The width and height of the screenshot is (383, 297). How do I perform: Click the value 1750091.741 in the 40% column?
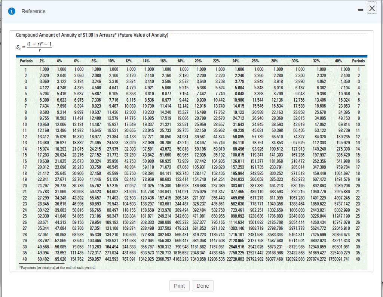(x=339, y=259)
